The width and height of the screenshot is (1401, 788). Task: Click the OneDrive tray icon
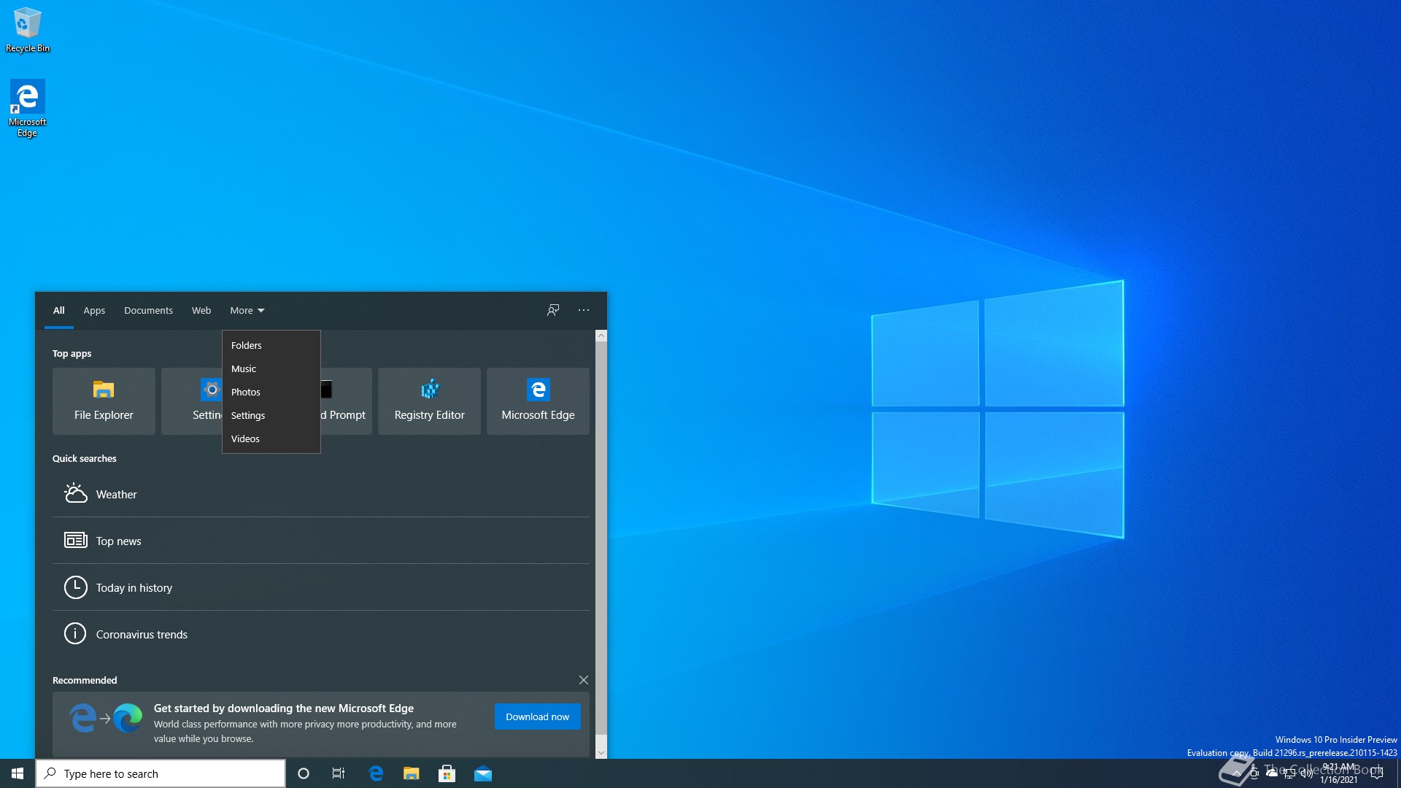(1272, 773)
